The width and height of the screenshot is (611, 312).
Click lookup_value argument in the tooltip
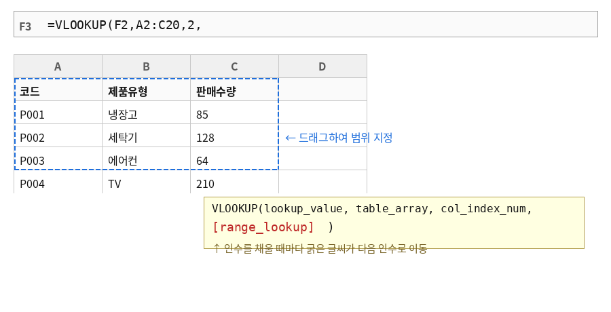point(303,209)
